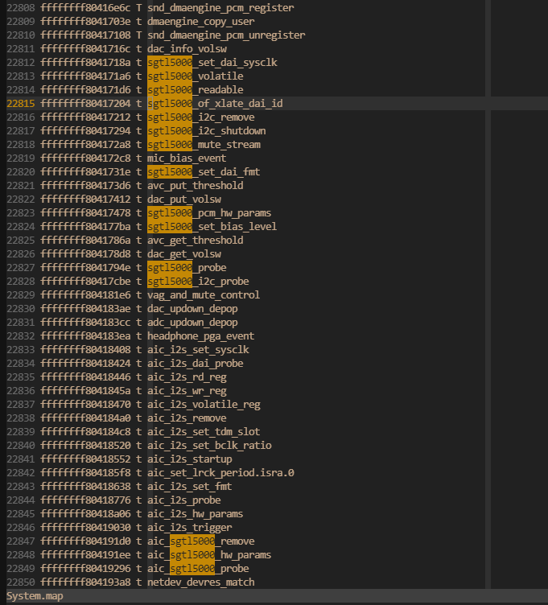Viewport: 548px width, 605px height.
Task: Select aic_i2s_volatile_reg symbol
Action: [204, 405]
